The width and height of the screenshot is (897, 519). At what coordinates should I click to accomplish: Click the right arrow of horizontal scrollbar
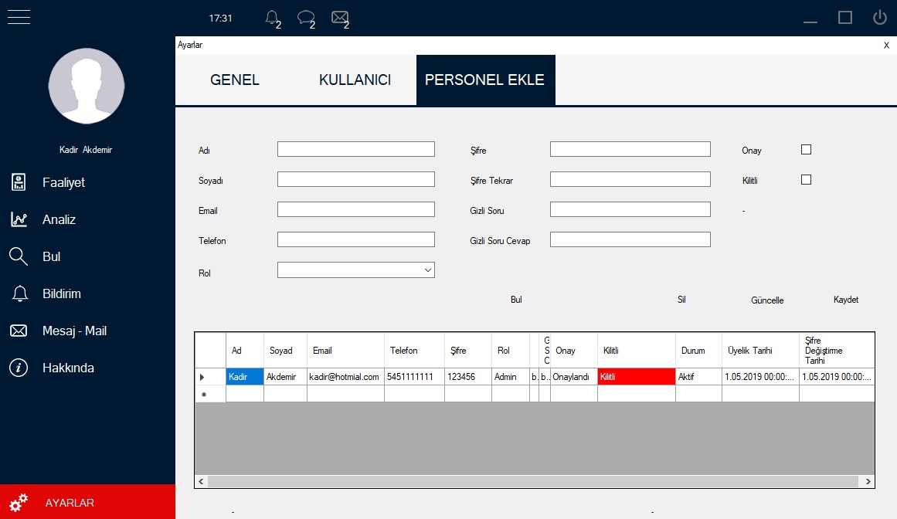pyautogui.click(x=868, y=481)
